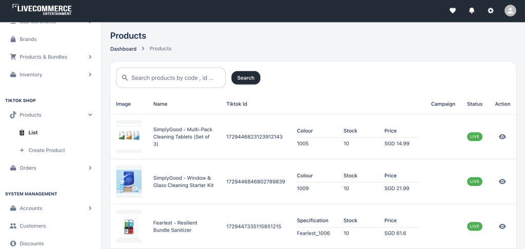View Fearlest Resilient Bundle Sanitizer via eye icon

click(x=502, y=226)
